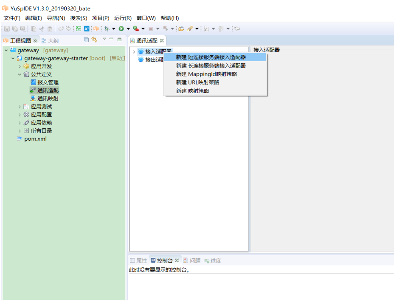Open the Run button dropdown arrow
Image resolution: width=394 pixels, height=300 pixels.
pos(128,29)
